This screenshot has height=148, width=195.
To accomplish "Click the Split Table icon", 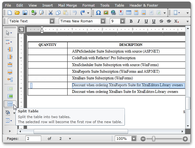I will [10, 104].
